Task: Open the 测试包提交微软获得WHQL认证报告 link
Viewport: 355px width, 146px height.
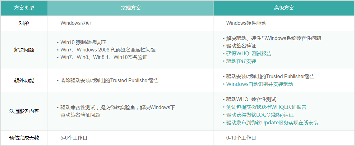Action: pyautogui.click(x=266, y=107)
